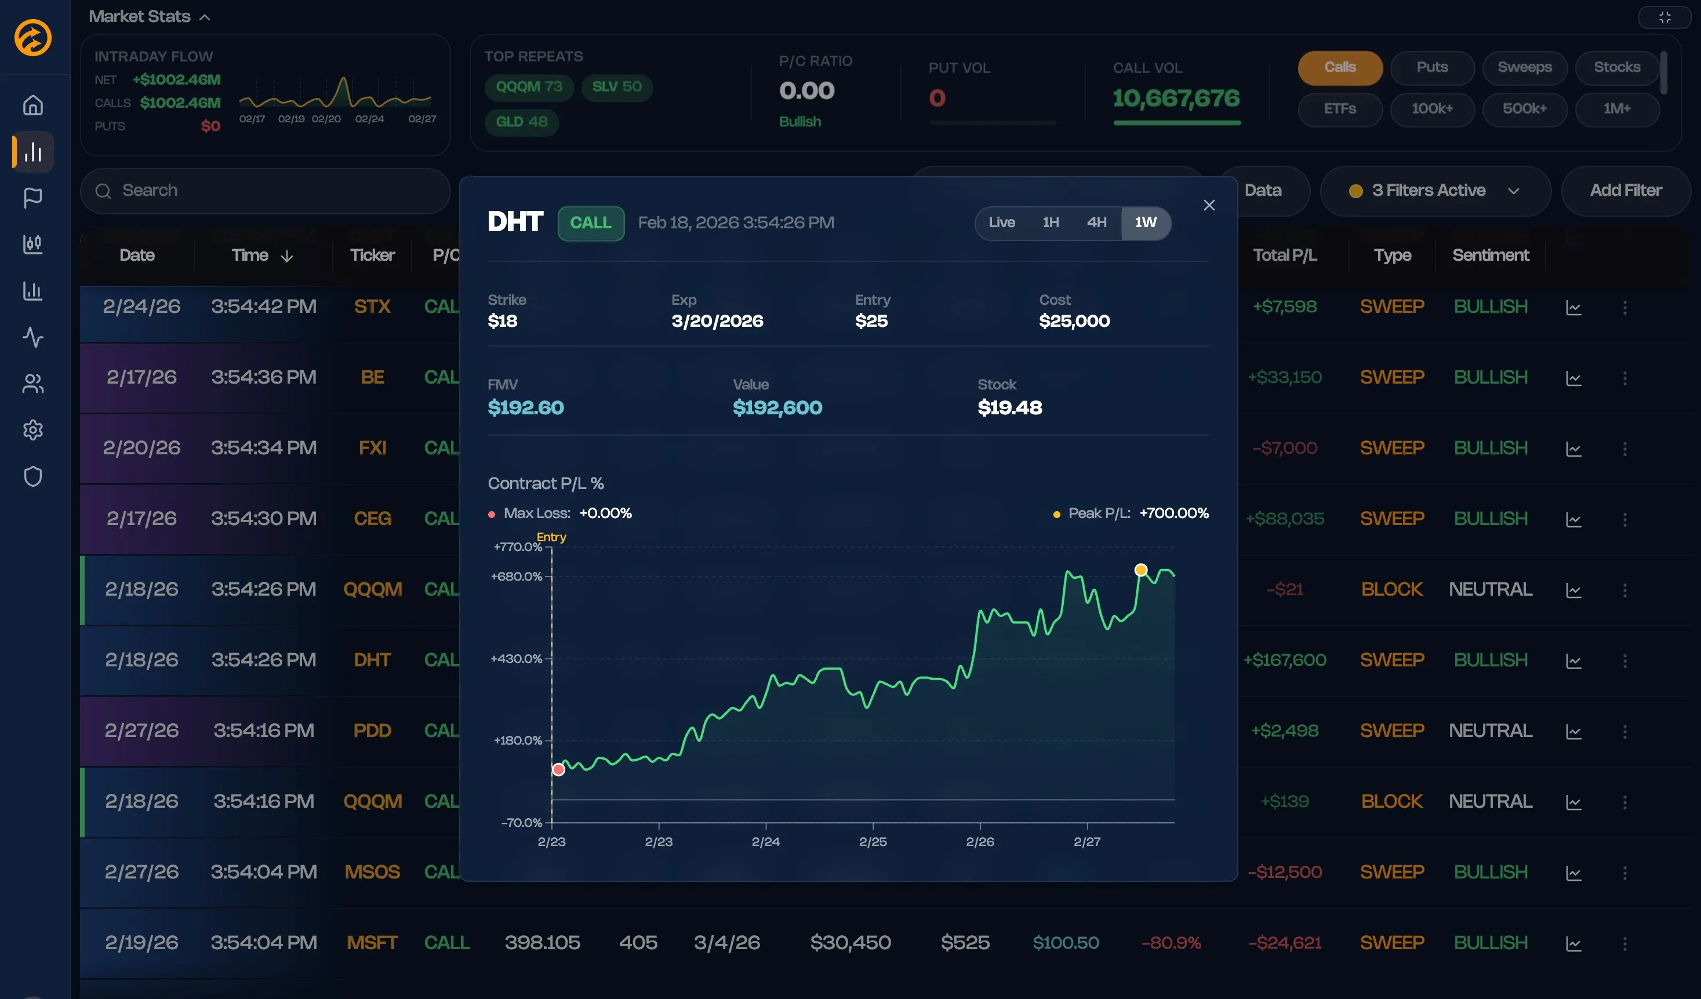
Task: Enable the ETFs filter
Action: coord(1339,110)
